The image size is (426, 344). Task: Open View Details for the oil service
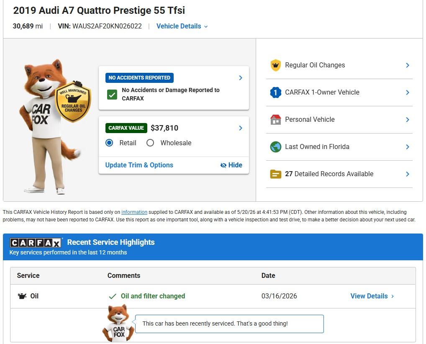point(372,296)
